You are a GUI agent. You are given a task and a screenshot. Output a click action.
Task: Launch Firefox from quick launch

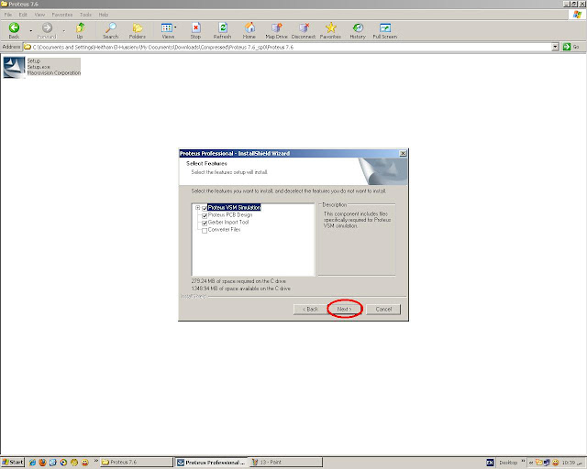click(42, 463)
